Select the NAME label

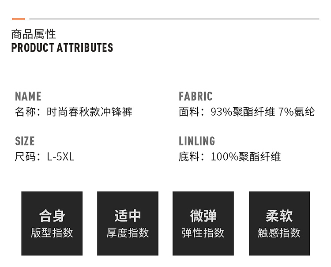pyautogui.click(x=28, y=96)
